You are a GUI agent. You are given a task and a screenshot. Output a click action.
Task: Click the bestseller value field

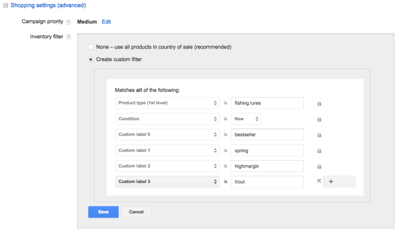tap(267, 135)
